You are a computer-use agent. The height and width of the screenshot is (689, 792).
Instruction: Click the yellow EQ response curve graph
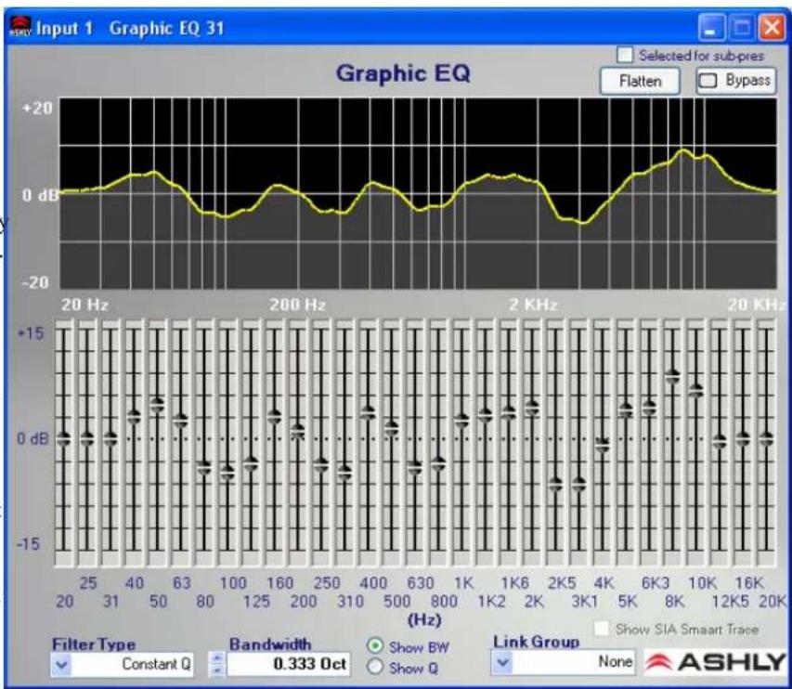click(x=418, y=193)
